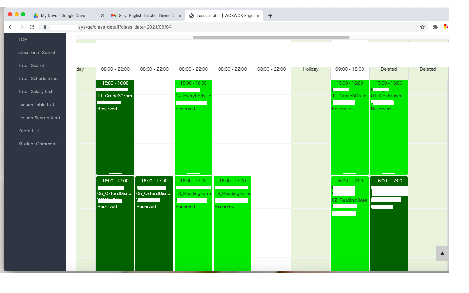Click the horizontal scrollbar above the lesson table
Screen dimensions: 469x293
click(x=271, y=37)
